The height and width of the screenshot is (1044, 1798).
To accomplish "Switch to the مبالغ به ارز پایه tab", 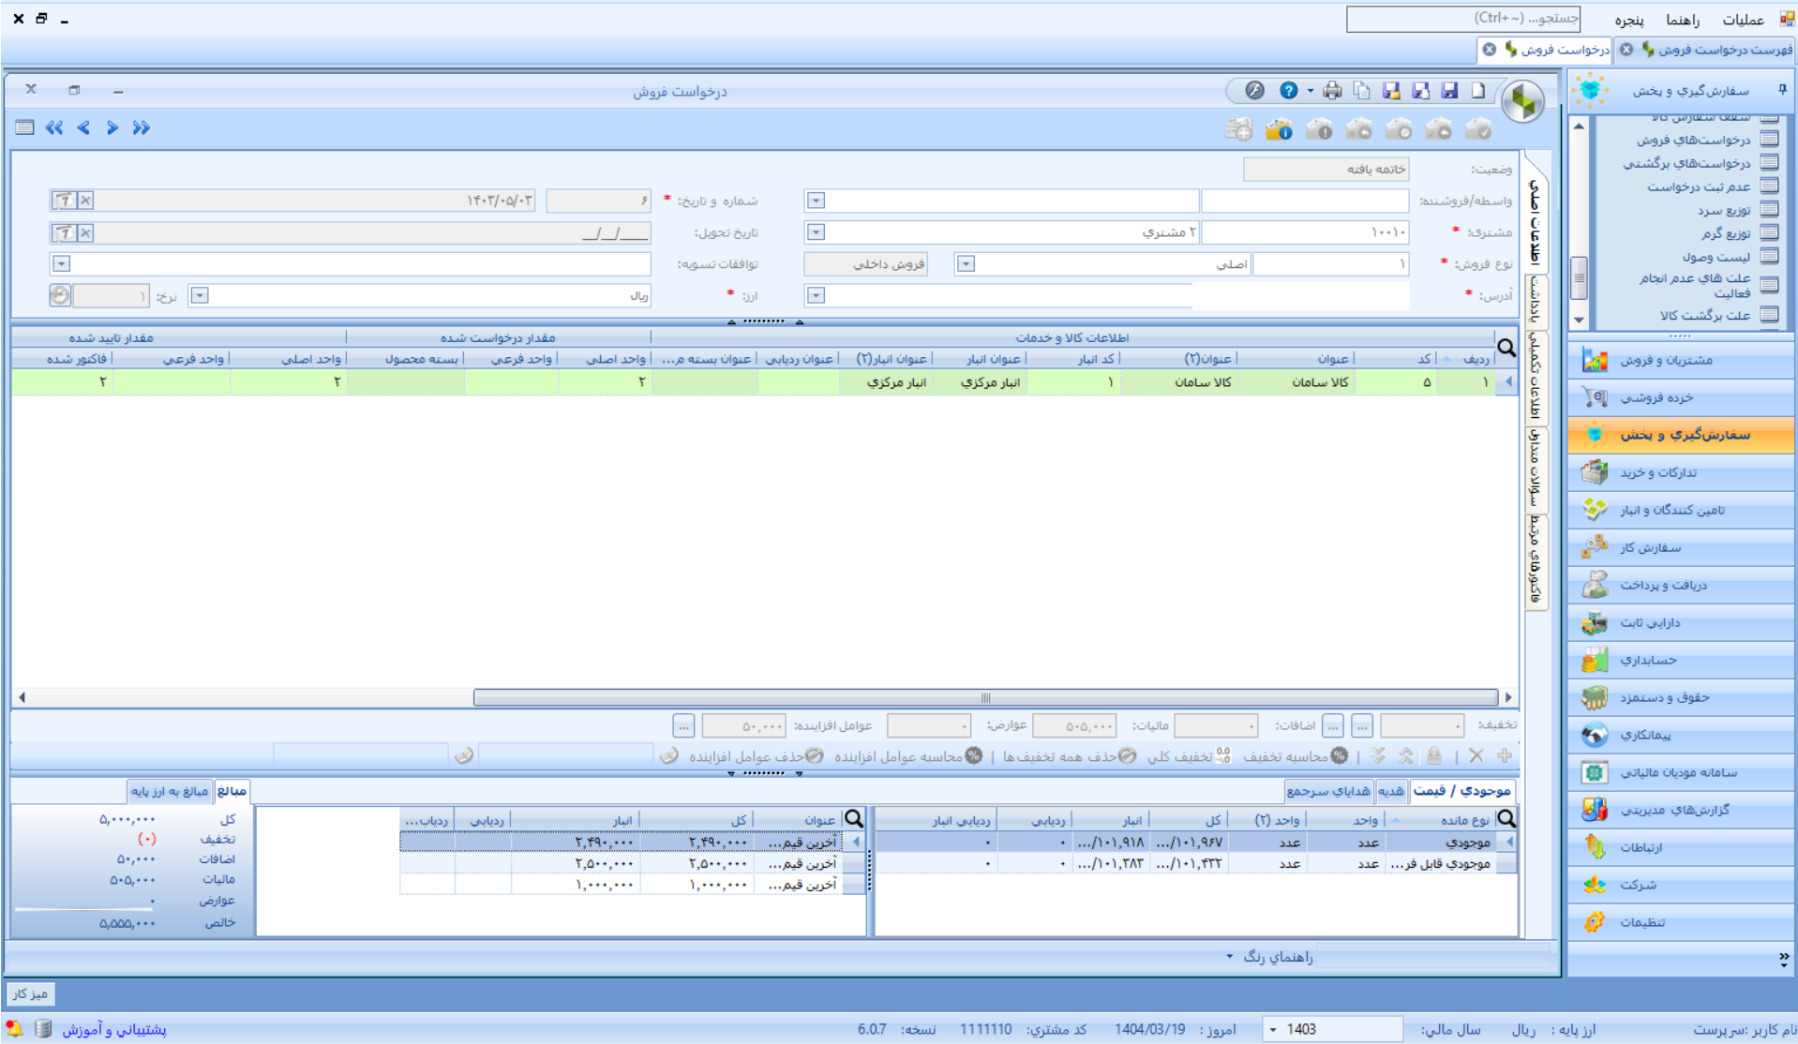I will click(170, 791).
